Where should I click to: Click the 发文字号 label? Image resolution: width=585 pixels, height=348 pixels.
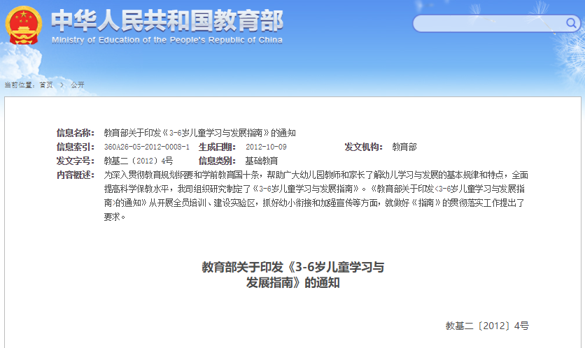click(x=76, y=161)
